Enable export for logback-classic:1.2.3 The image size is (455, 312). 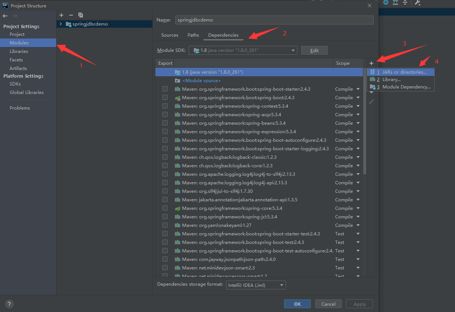(165, 157)
